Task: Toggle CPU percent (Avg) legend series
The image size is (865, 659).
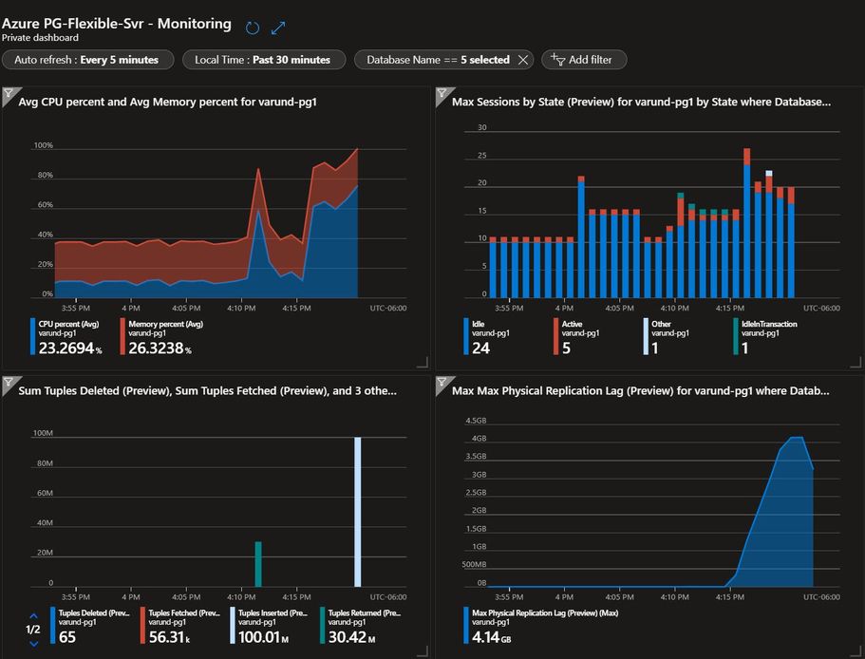Action: pyautogui.click(x=66, y=336)
